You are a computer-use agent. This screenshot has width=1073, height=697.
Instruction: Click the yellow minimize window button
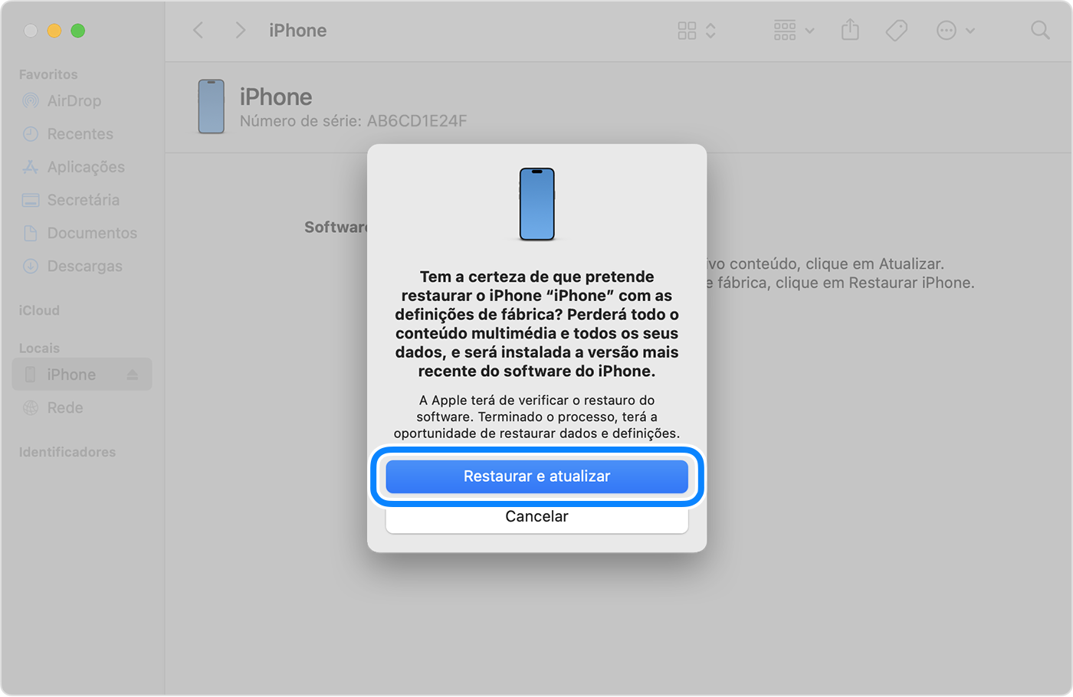54,31
